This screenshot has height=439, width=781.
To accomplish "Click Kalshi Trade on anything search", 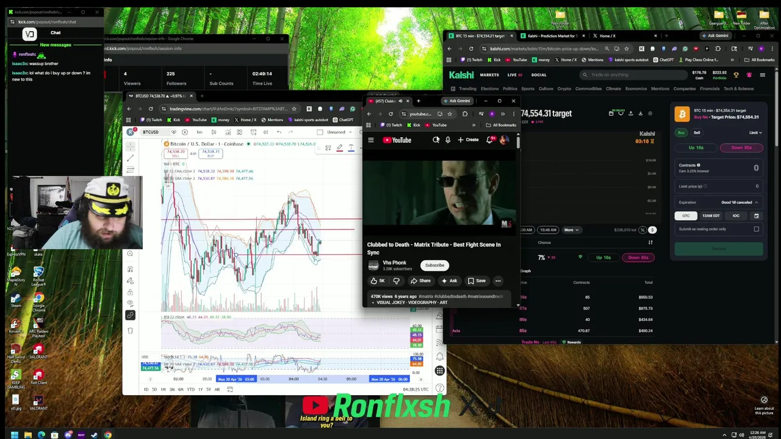I will [x=635, y=75].
